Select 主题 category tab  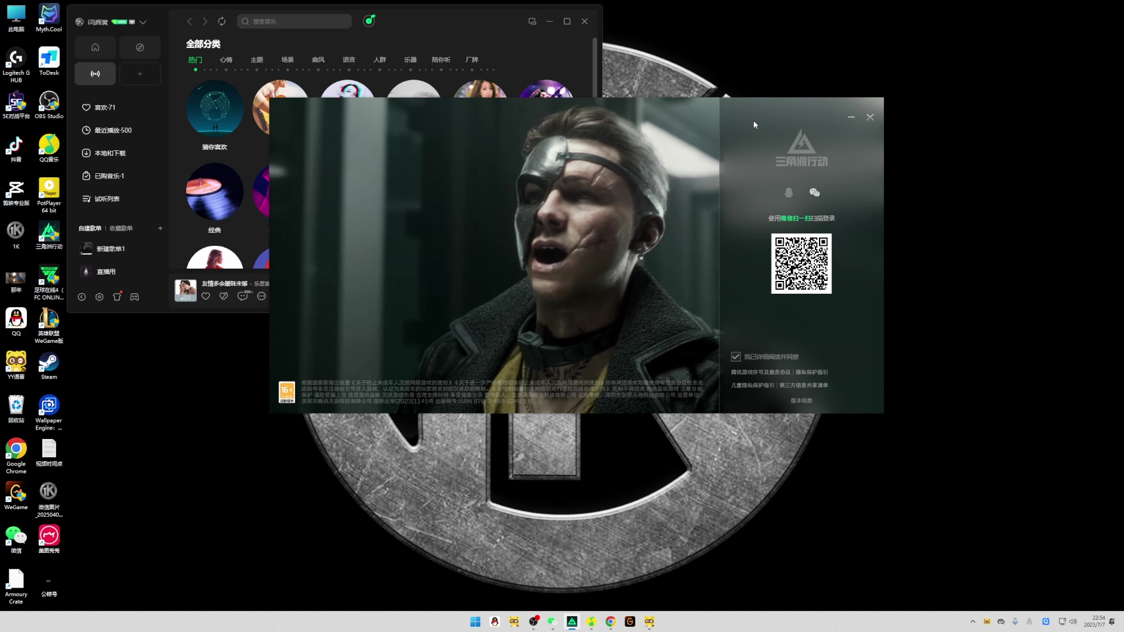[256, 60]
